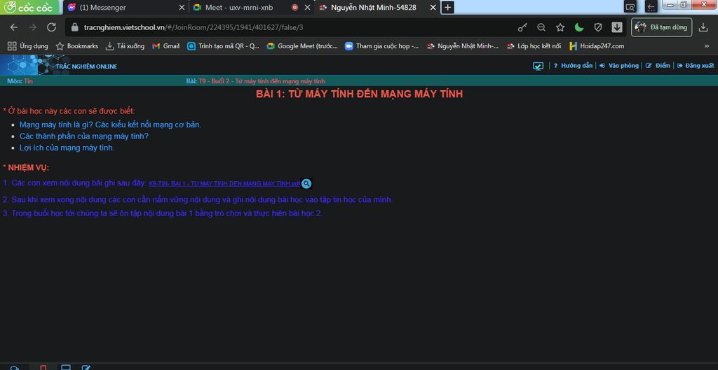Open the K9-TIN BAI 1 PDF link
The width and height of the screenshot is (718, 370).
[x=224, y=184]
